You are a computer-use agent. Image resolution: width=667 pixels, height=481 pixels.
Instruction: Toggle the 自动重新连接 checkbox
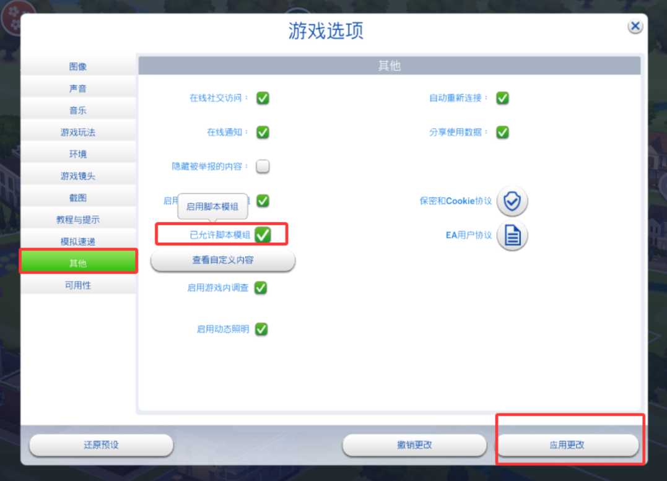503,98
